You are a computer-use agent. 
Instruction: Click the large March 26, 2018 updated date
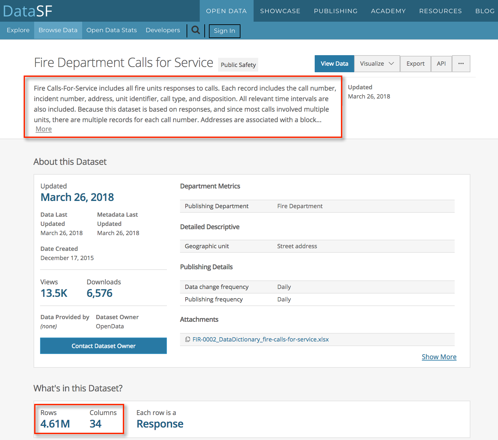[x=77, y=197]
